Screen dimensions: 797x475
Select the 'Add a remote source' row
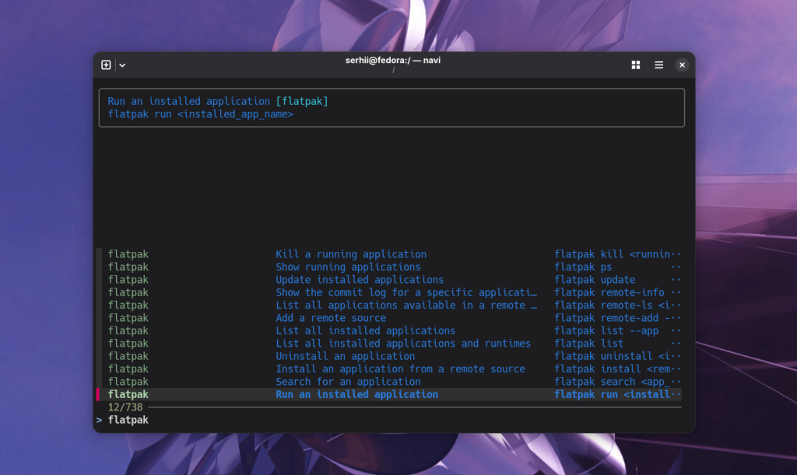coord(389,318)
